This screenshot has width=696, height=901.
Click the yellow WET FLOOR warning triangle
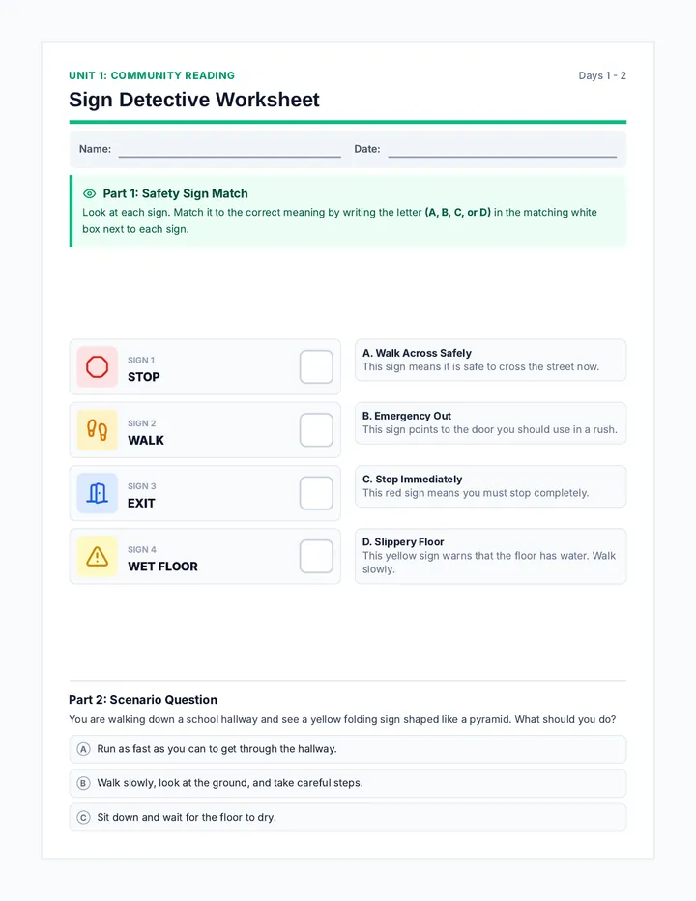coord(97,556)
